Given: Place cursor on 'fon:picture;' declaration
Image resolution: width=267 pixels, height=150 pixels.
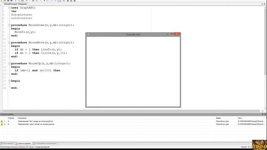Looking at the screenshot, I should pos(21,15).
